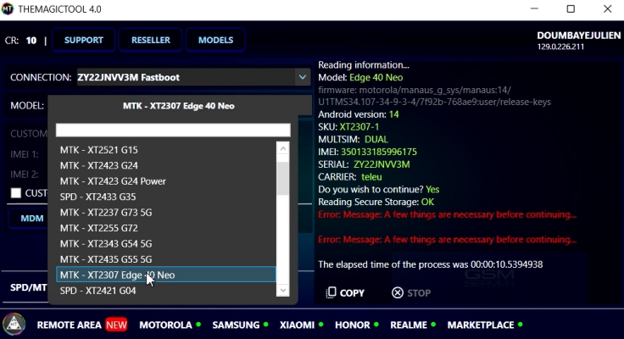Maximize the THEMAGICTOOL window
This screenshot has width=624, height=339.
[x=571, y=8]
